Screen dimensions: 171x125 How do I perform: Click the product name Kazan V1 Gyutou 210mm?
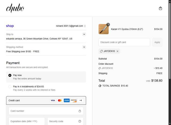[127, 29]
